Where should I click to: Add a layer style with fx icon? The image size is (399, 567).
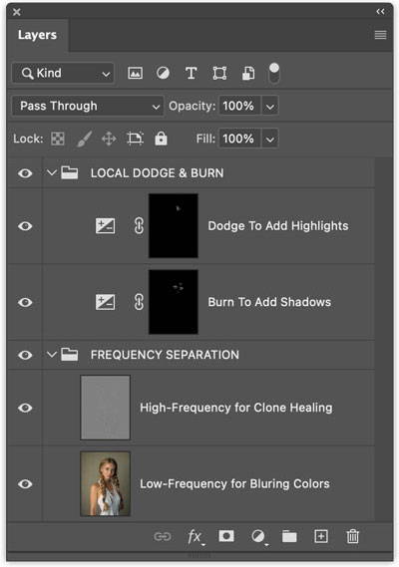pyautogui.click(x=196, y=537)
